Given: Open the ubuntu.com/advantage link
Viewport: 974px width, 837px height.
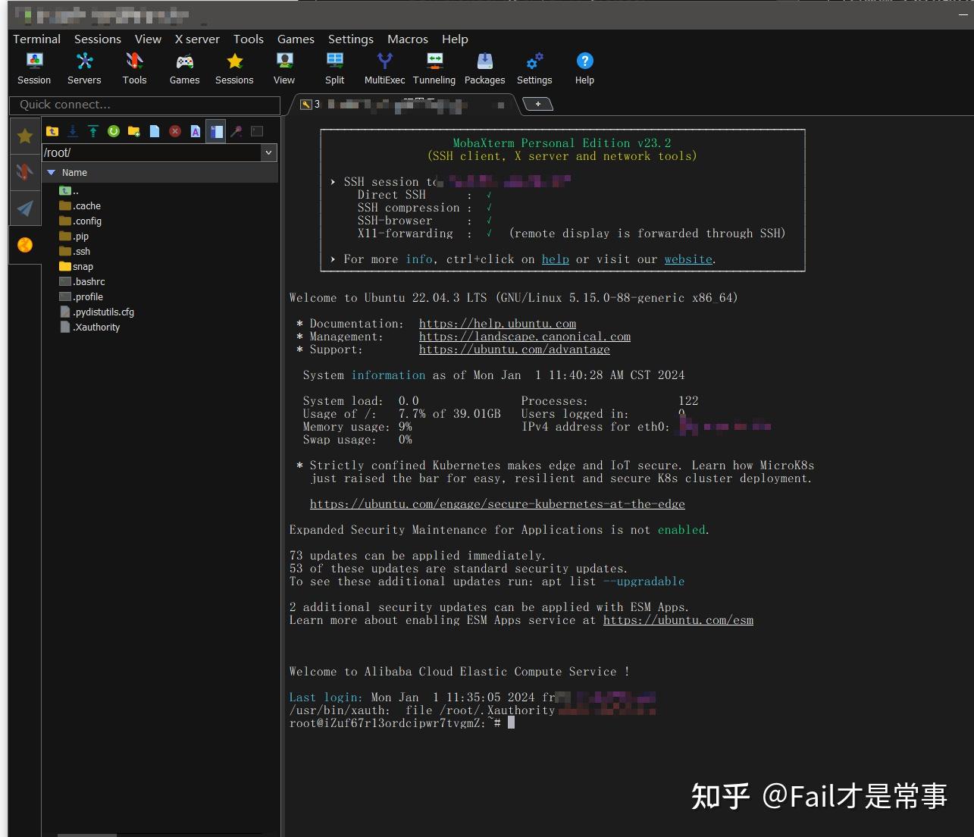Looking at the screenshot, I should 515,350.
